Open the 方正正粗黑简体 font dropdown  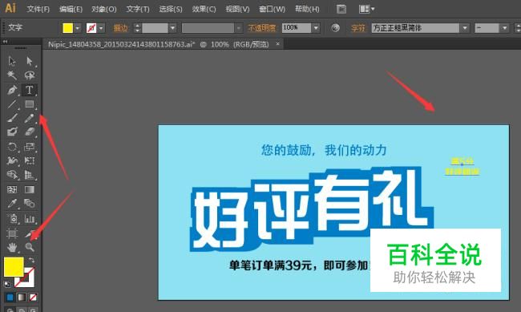point(465,28)
